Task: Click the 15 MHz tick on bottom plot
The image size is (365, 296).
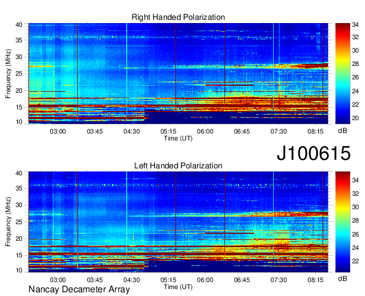Action: tap(19, 256)
